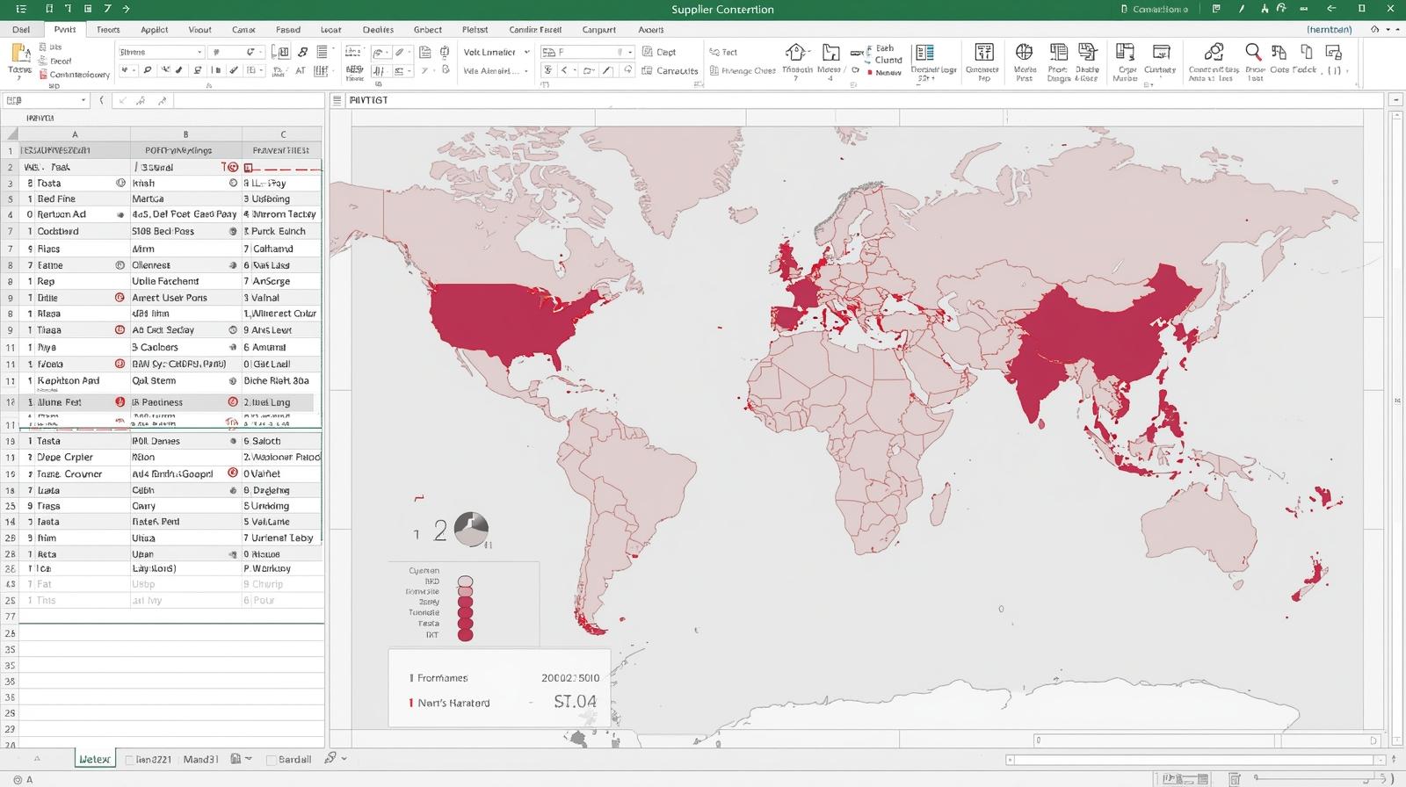Click the Tiosooth house icon in ribbon
The height and width of the screenshot is (787, 1406).
point(795,53)
